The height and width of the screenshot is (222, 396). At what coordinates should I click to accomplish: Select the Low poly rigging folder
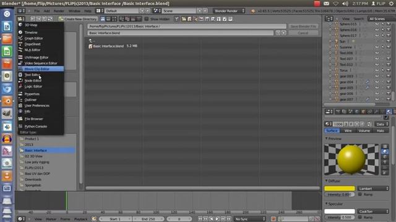point(47,162)
